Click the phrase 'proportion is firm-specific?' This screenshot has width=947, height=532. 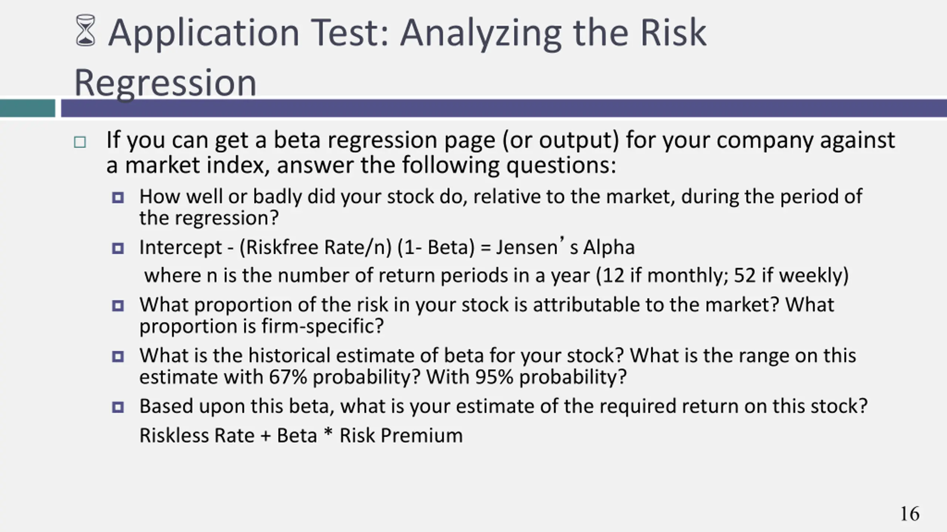click(x=262, y=326)
